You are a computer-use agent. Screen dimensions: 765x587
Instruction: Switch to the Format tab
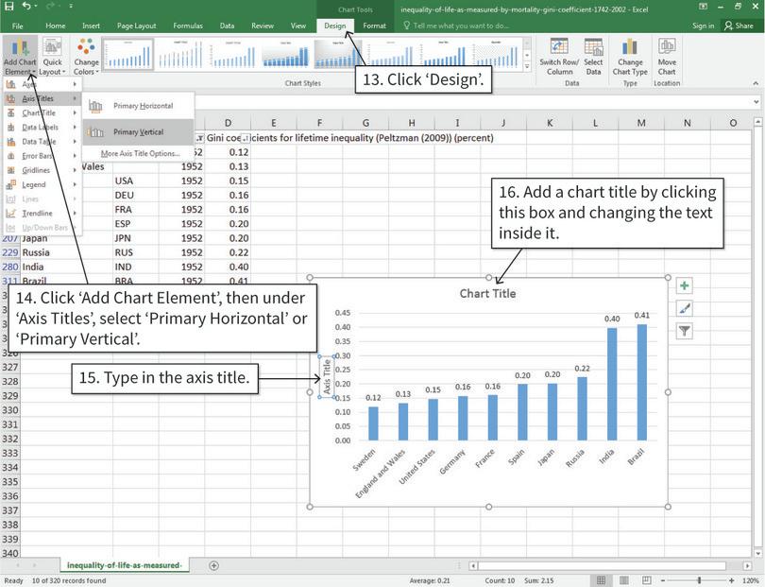[x=375, y=26]
